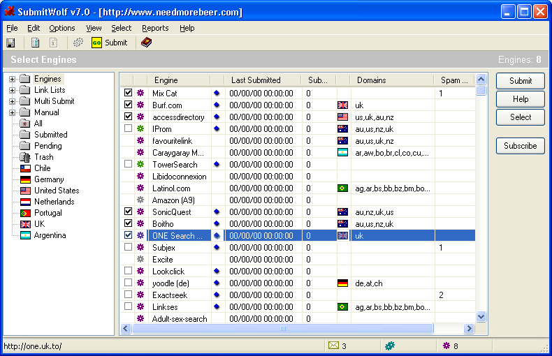Select the All tree item
Screen dimensions: 552x356
[x=31, y=124]
